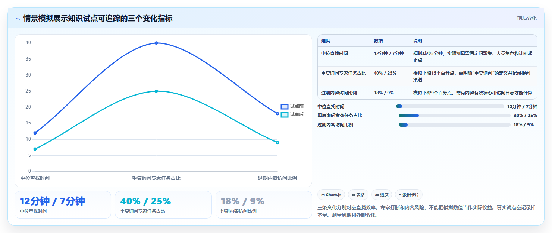This screenshot has width=552, height=233.
Task: Click the 前后变化 label in header
Action: coord(527,18)
